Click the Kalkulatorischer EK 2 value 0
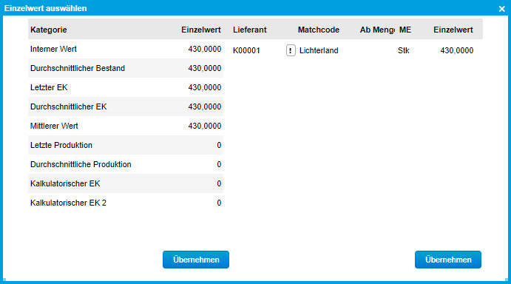511x284 pixels. [x=219, y=203]
